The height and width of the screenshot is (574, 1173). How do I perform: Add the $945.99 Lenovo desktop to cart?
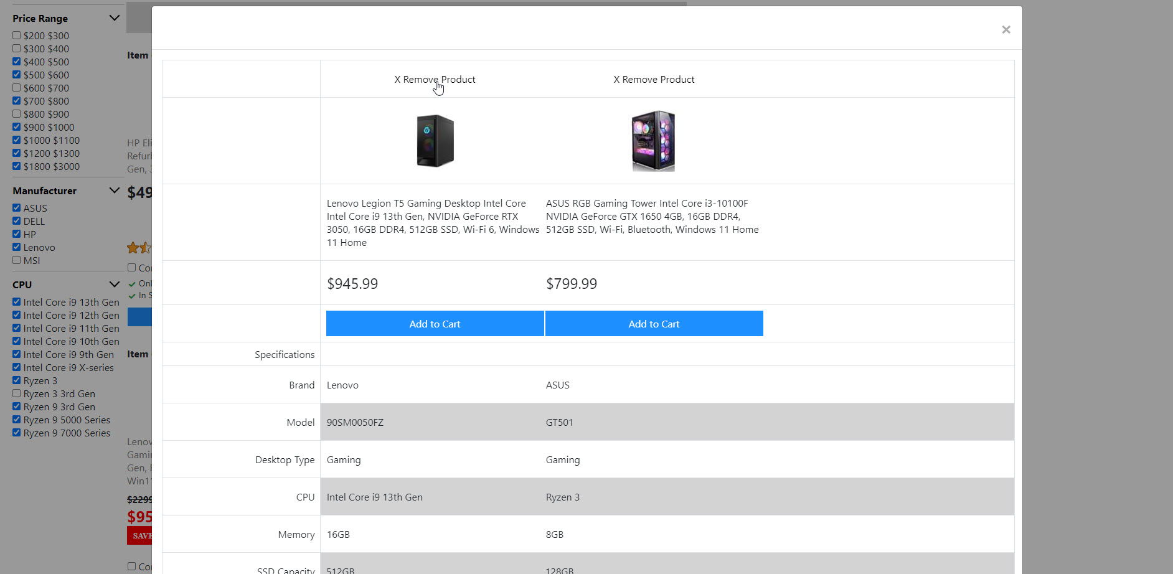[x=435, y=324]
